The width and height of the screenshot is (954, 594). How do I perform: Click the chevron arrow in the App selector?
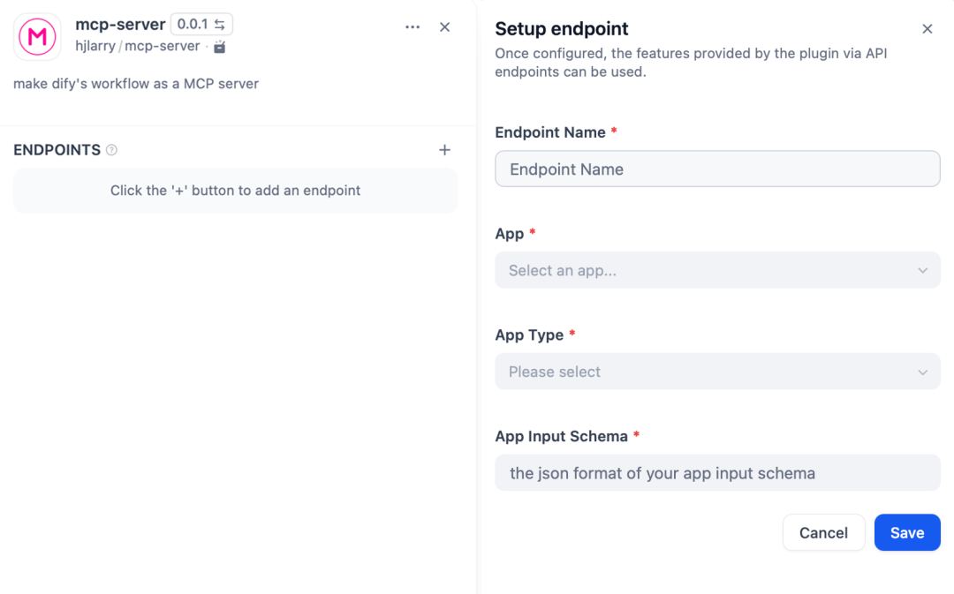click(923, 270)
